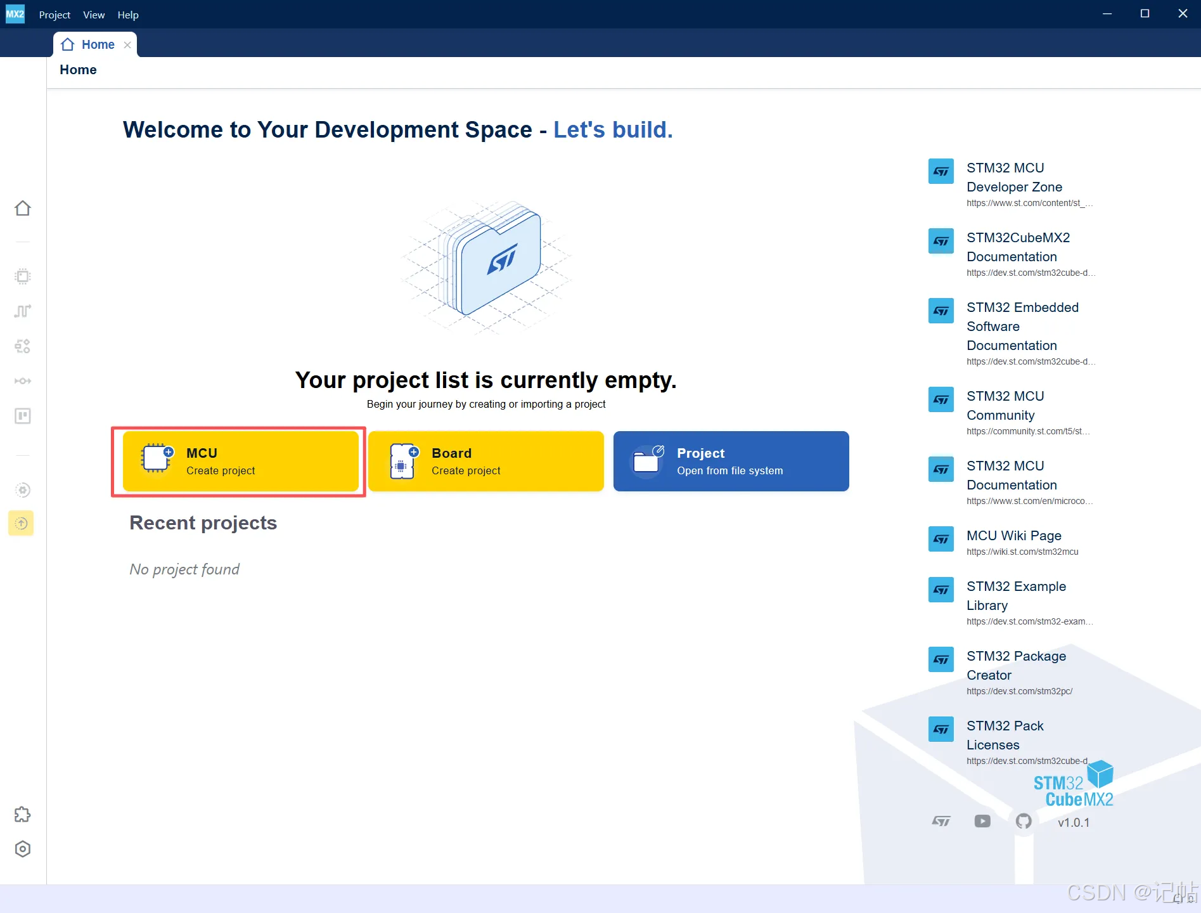
Task: Open the MCU chip view in the sidebar
Action: 23,276
